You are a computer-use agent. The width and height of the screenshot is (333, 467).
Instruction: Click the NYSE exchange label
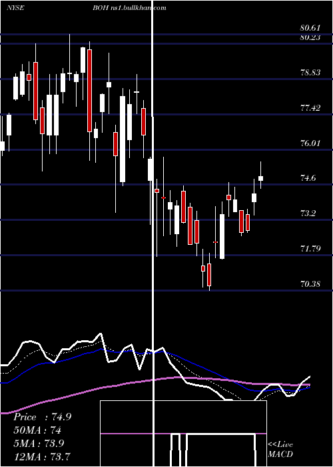point(16,8)
